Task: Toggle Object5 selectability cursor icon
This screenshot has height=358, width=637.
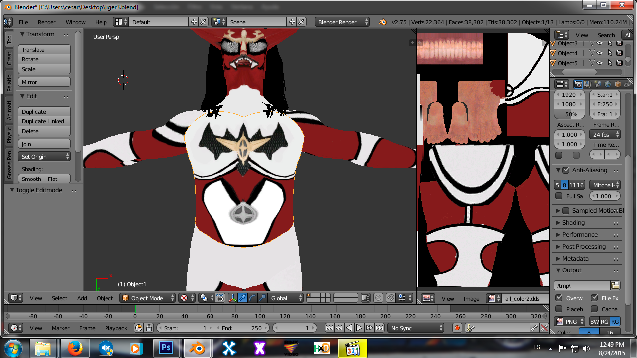Action: (x=610, y=63)
